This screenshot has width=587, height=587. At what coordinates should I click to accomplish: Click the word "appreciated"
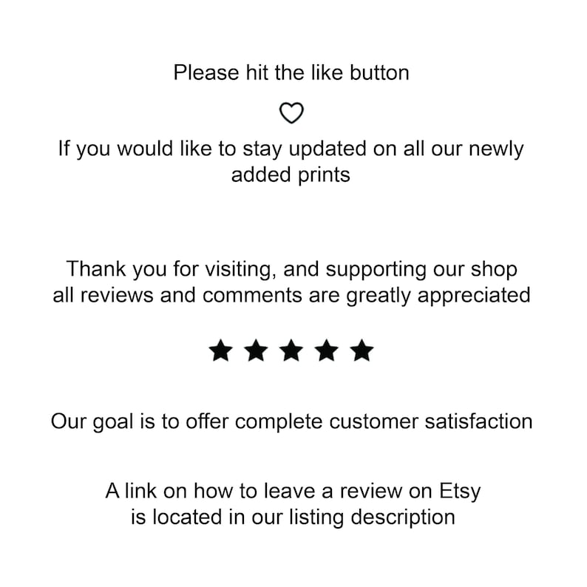pyautogui.click(x=474, y=296)
